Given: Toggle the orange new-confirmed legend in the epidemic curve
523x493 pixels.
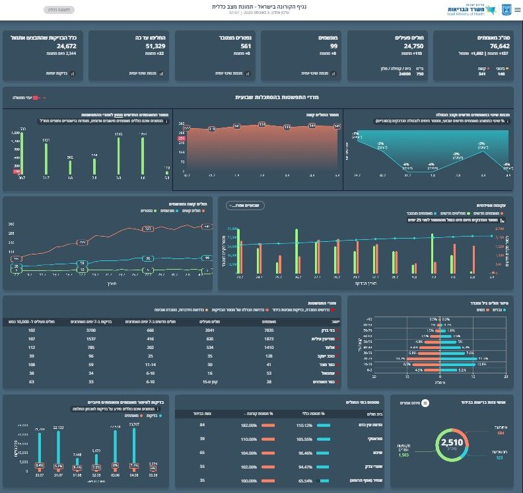Looking at the screenshot, I should [x=489, y=213].
